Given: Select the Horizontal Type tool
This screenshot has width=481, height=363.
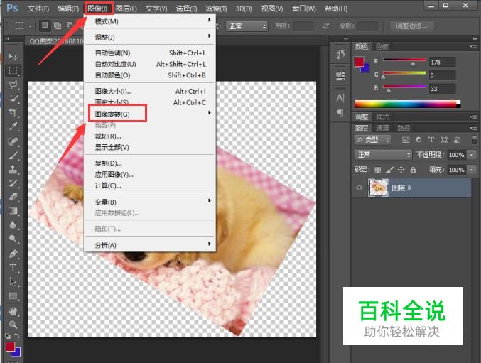Looking at the screenshot, I should 13,268.
